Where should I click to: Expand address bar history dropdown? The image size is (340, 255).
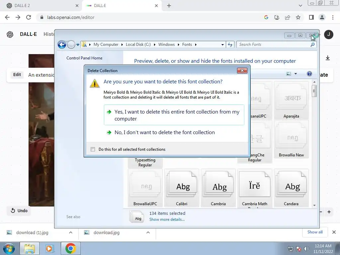222,45
